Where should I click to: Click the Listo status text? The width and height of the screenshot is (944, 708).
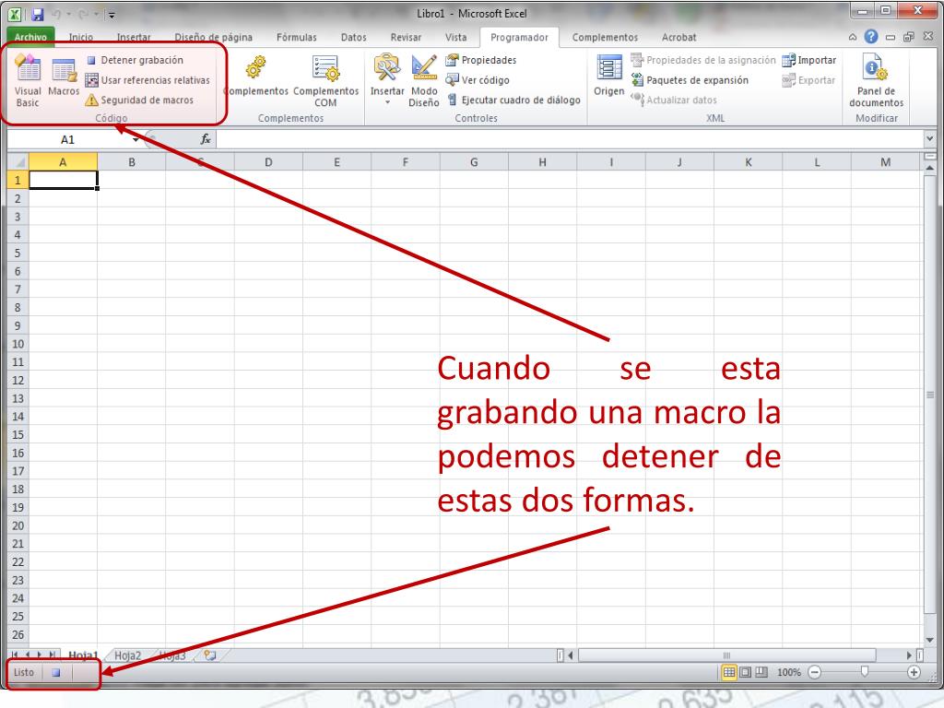pos(24,672)
